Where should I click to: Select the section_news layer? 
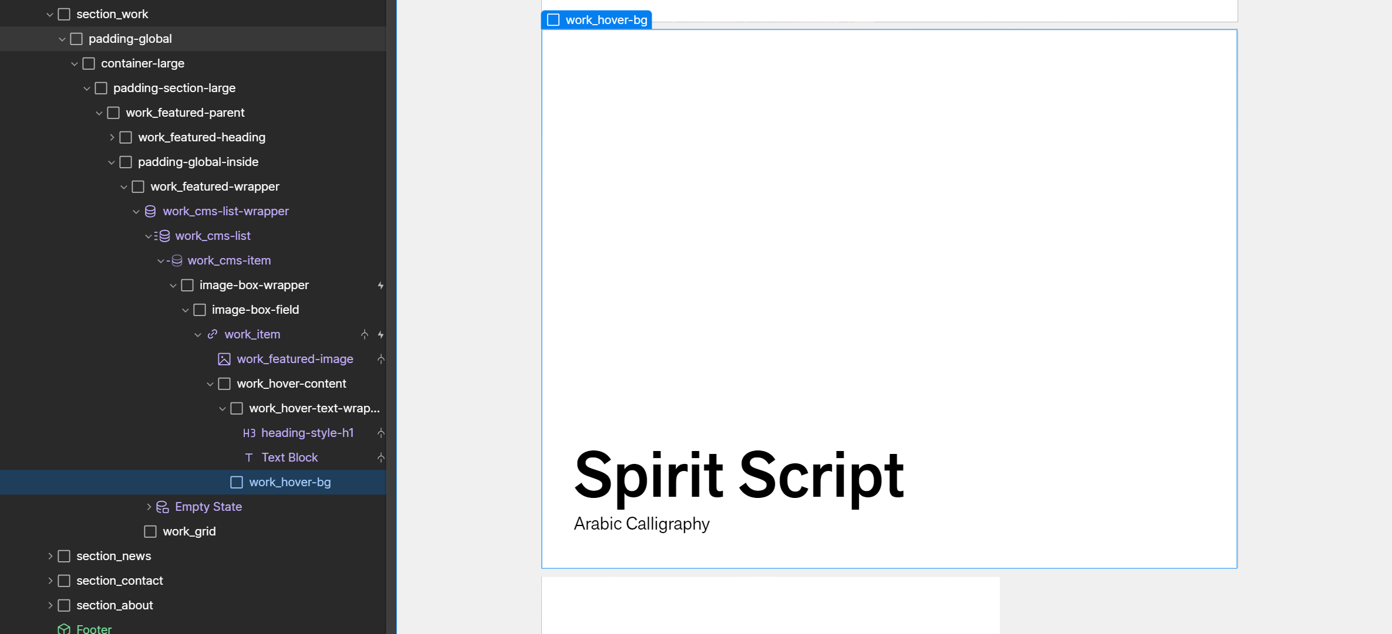[x=113, y=556]
